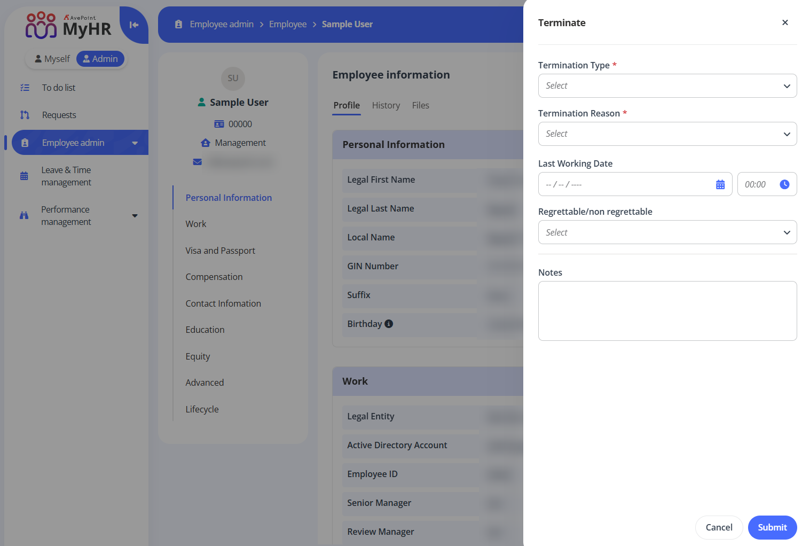Expand the Performance management menu

pos(135,215)
